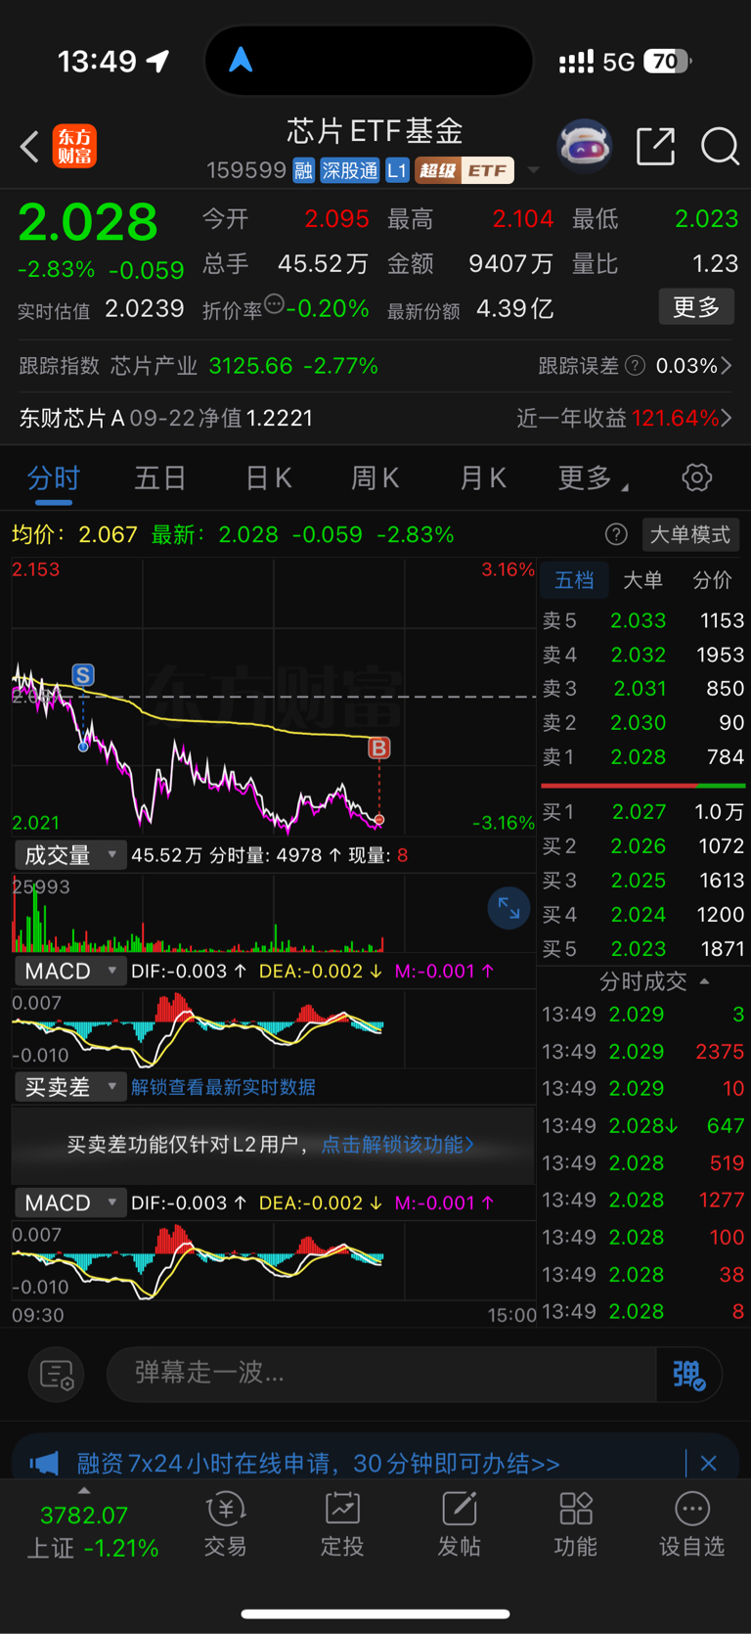Open the 东方财富 logo icon
The height and width of the screenshot is (1634, 751).
(74, 147)
